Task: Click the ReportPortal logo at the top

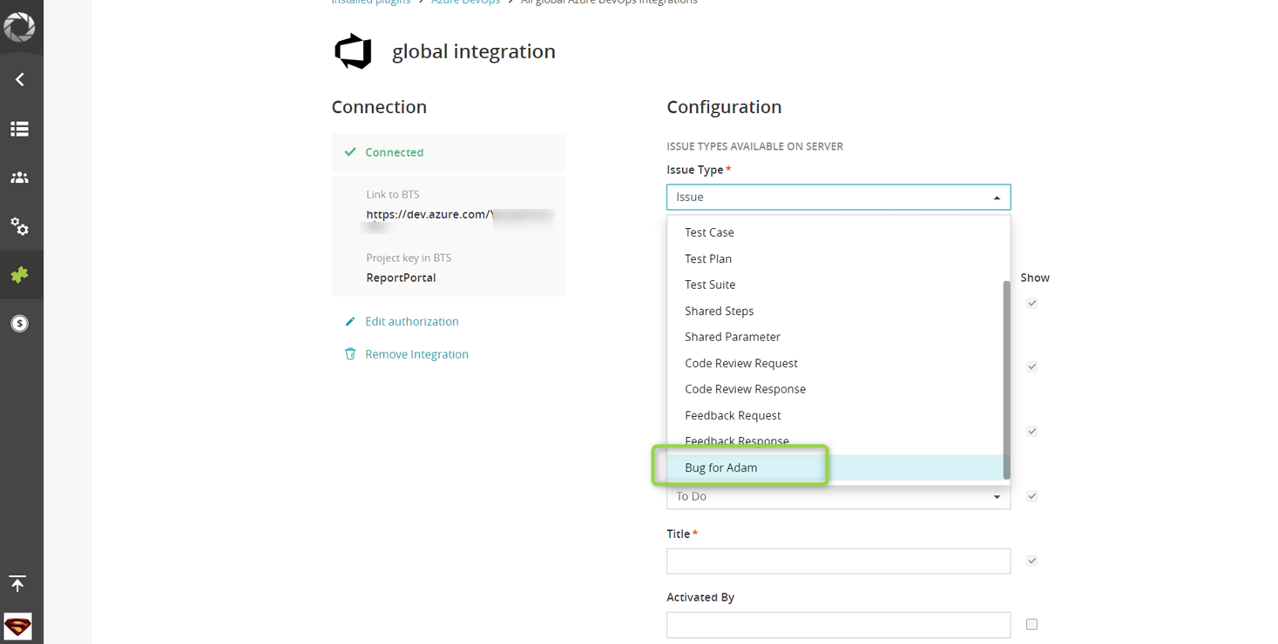Action: [x=21, y=26]
